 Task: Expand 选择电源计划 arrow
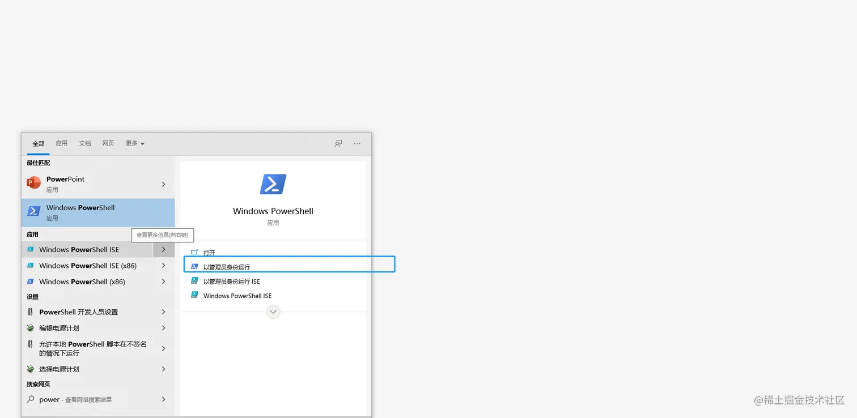[163, 369]
